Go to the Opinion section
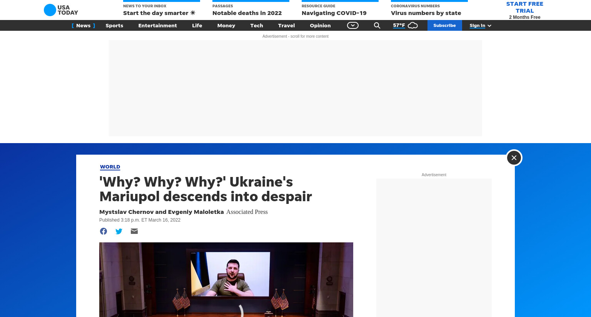591x317 pixels. pyautogui.click(x=320, y=25)
